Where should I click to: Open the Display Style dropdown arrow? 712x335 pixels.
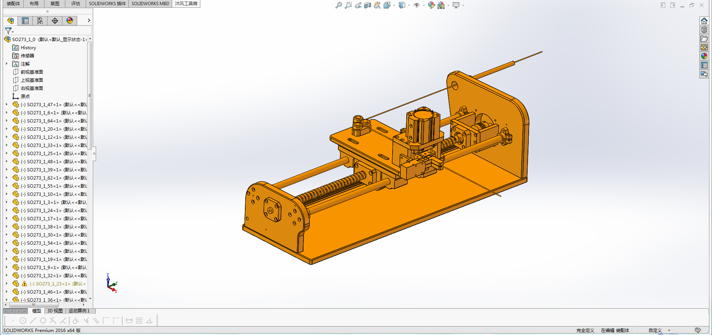[409, 5]
